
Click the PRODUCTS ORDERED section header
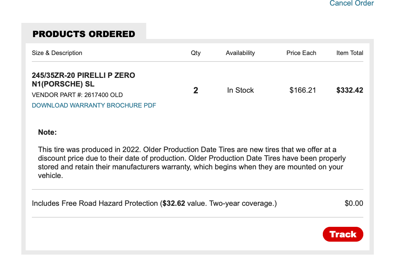[84, 34]
